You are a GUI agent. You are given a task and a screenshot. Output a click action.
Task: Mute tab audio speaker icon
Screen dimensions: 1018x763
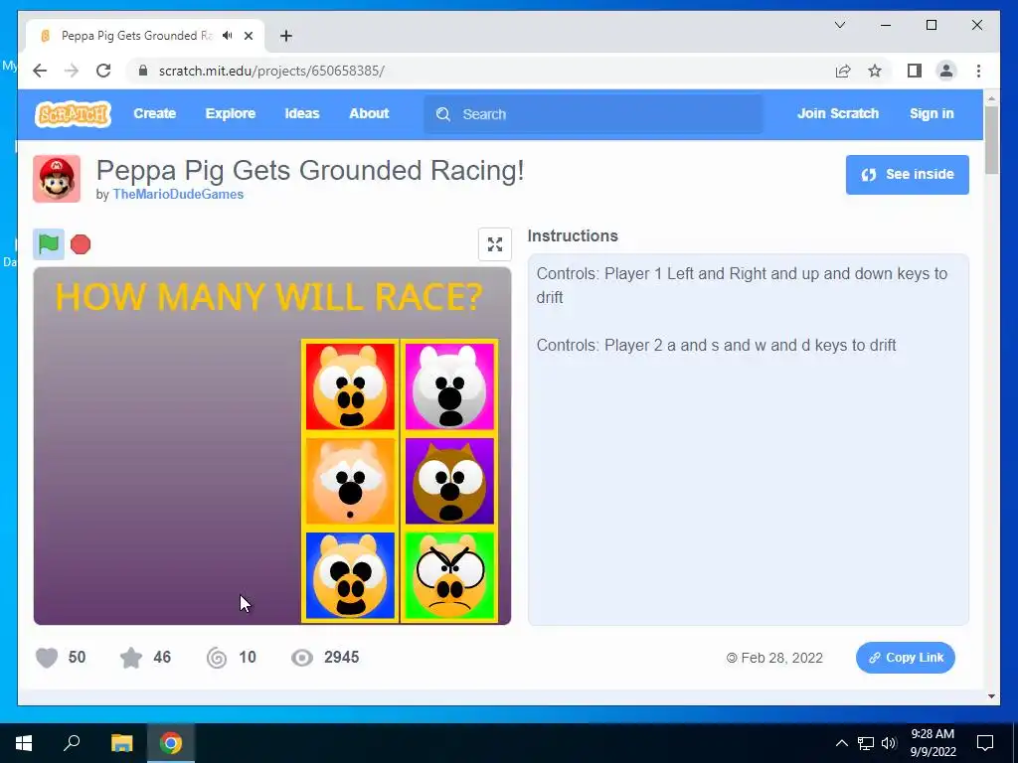point(228,36)
